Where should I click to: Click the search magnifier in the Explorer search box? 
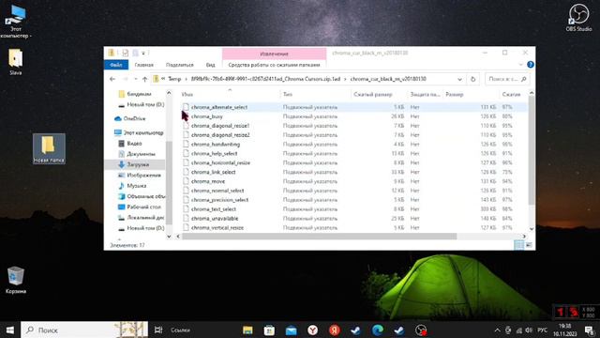523,79
